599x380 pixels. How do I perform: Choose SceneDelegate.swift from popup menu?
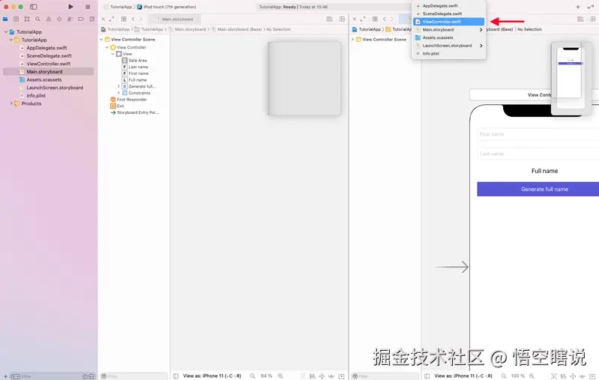coord(449,13)
